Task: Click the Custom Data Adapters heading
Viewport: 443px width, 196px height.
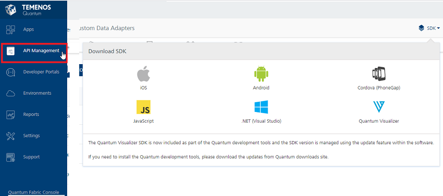Action: tap(106, 28)
